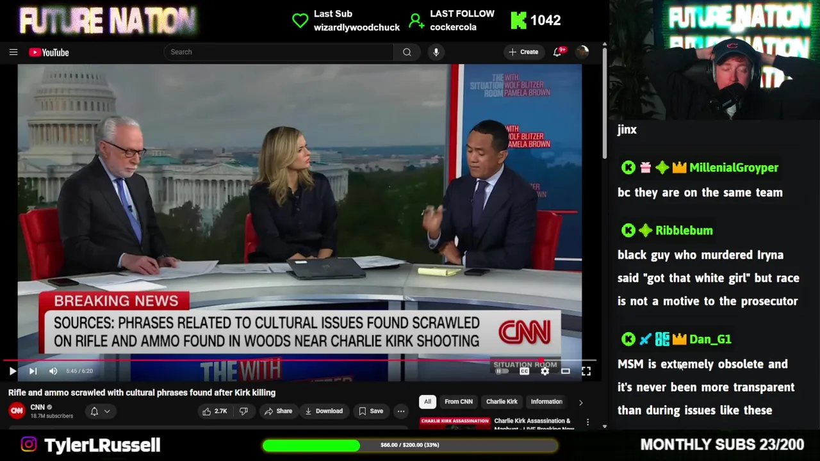This screenshot has height=461, width=820.
Task: Open the Create menu
Action: click(523, 52)
